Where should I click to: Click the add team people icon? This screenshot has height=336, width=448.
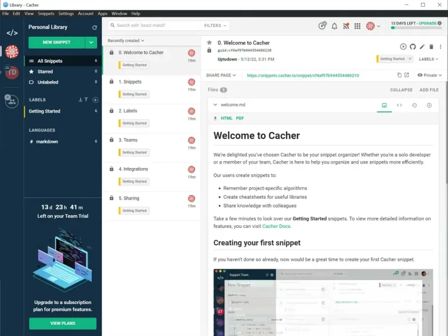coord(11,101)
